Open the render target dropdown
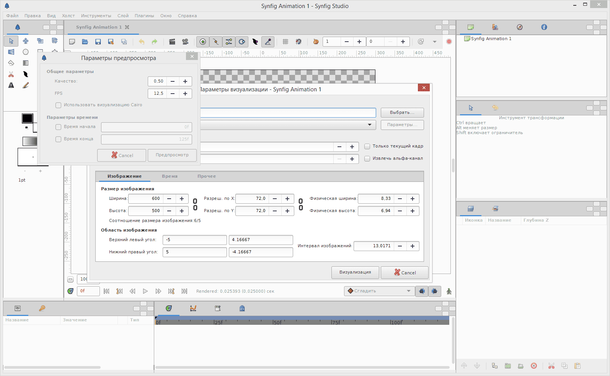610x376 pixels. pos(288,125)
